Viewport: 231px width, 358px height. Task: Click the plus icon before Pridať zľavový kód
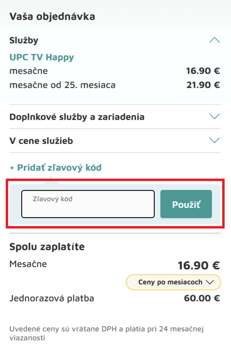coord(12,168)
